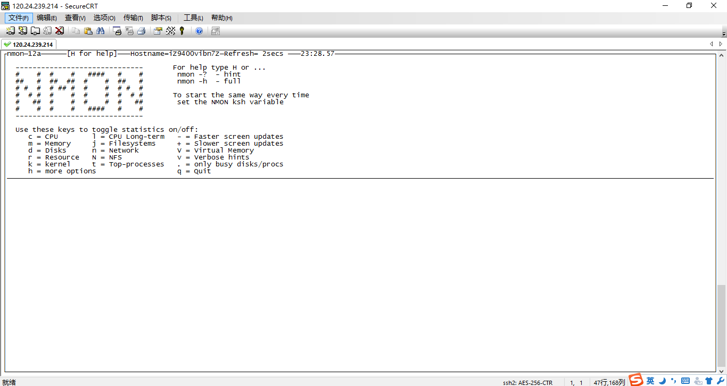Image resolution: width=727 pixels, height=386 pixels.
Task: Click the Print Selection icon
Action: point(129,31)
